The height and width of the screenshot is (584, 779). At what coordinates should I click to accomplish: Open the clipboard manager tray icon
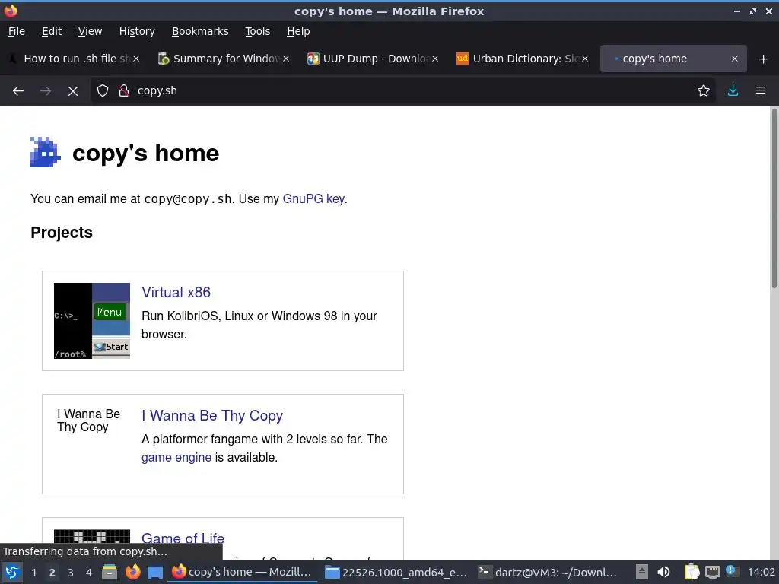[x=692, y=573]
